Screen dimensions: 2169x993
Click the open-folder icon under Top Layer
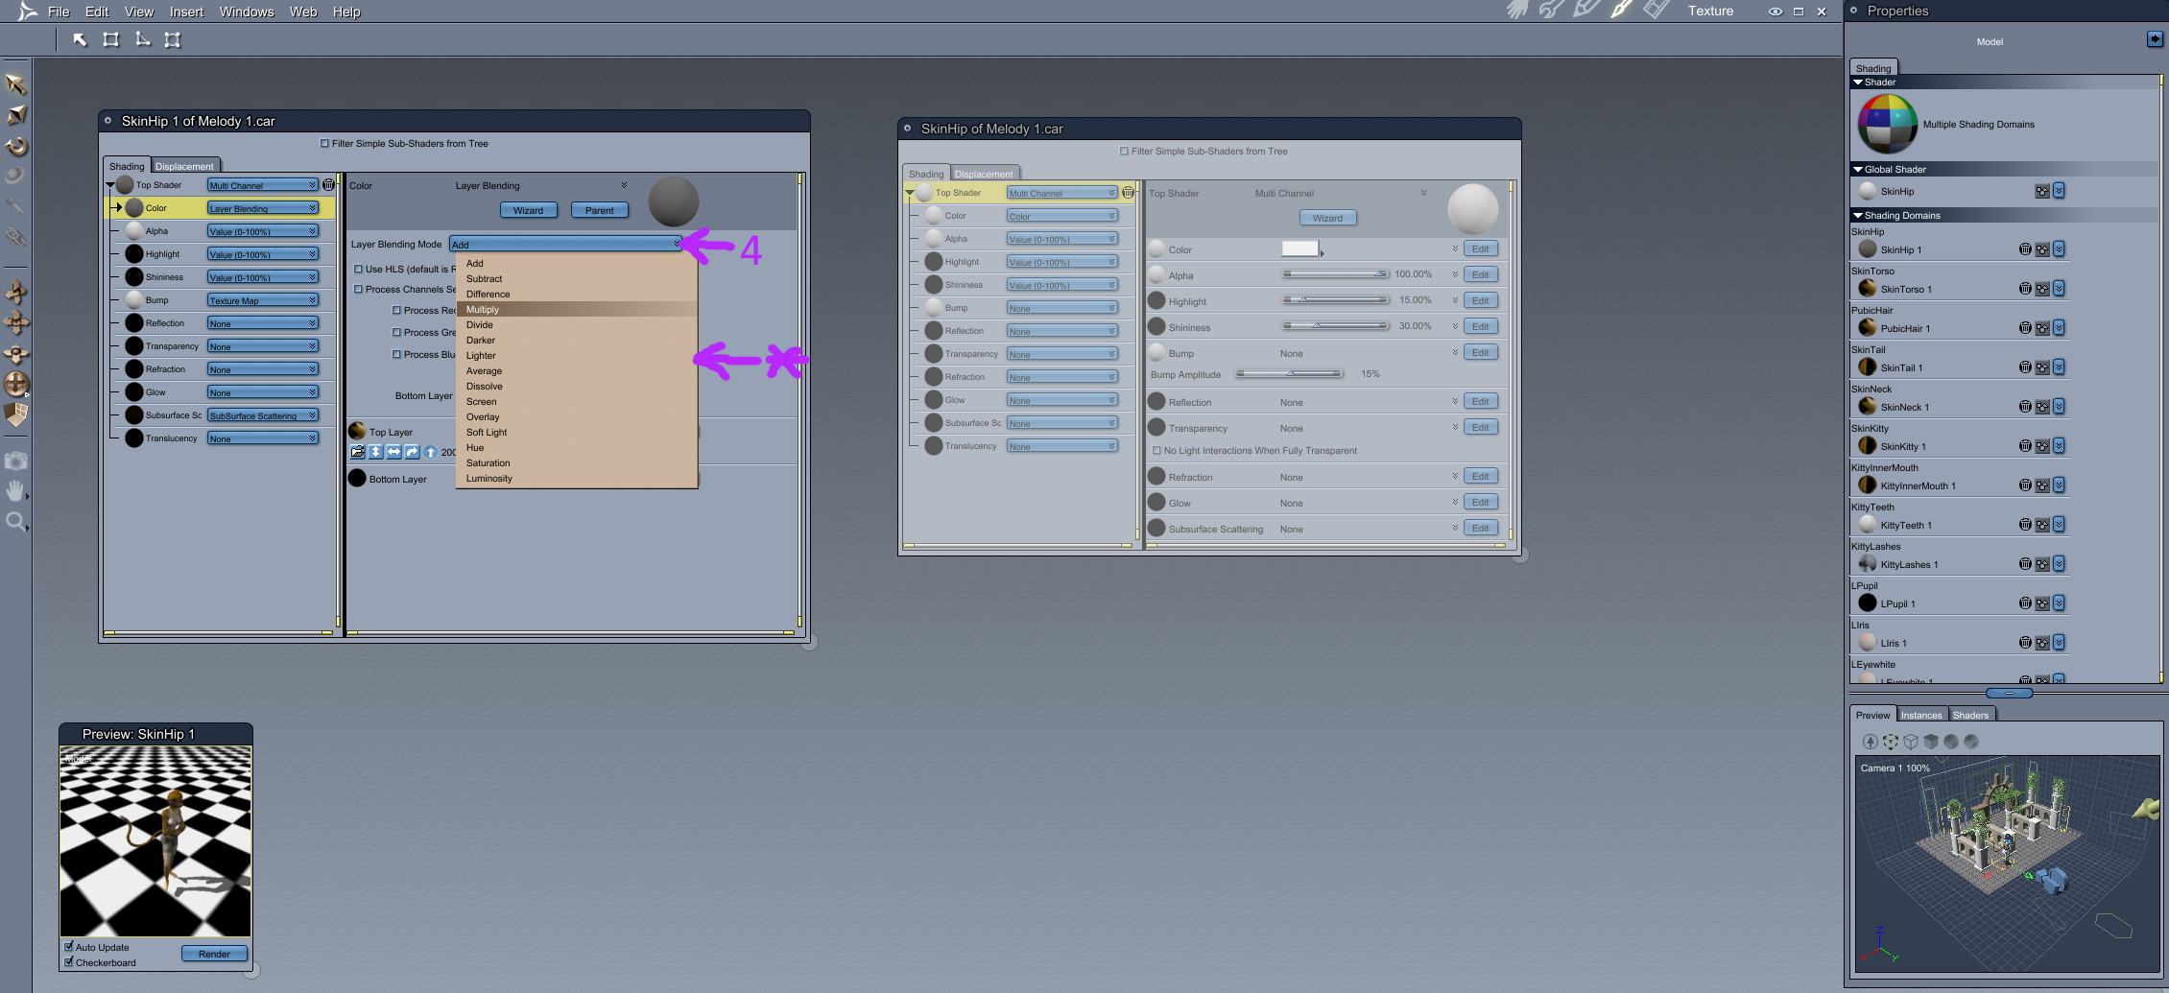tap(357, 452)
